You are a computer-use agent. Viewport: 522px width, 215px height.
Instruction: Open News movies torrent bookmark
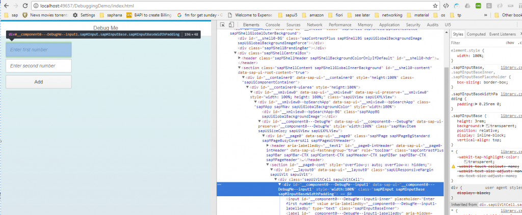(45, 15)
